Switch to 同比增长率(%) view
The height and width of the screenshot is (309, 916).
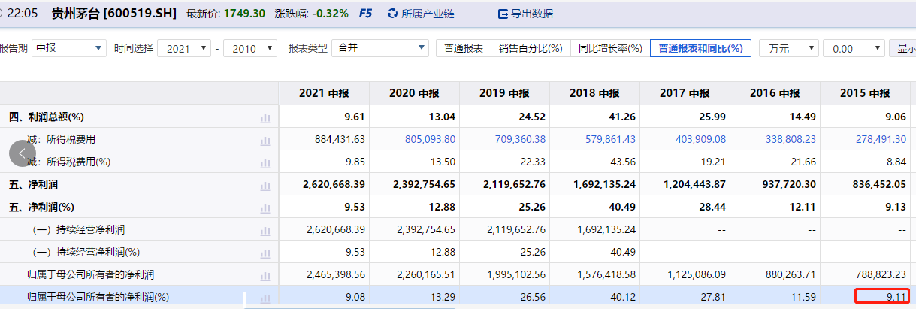[609, 48]
